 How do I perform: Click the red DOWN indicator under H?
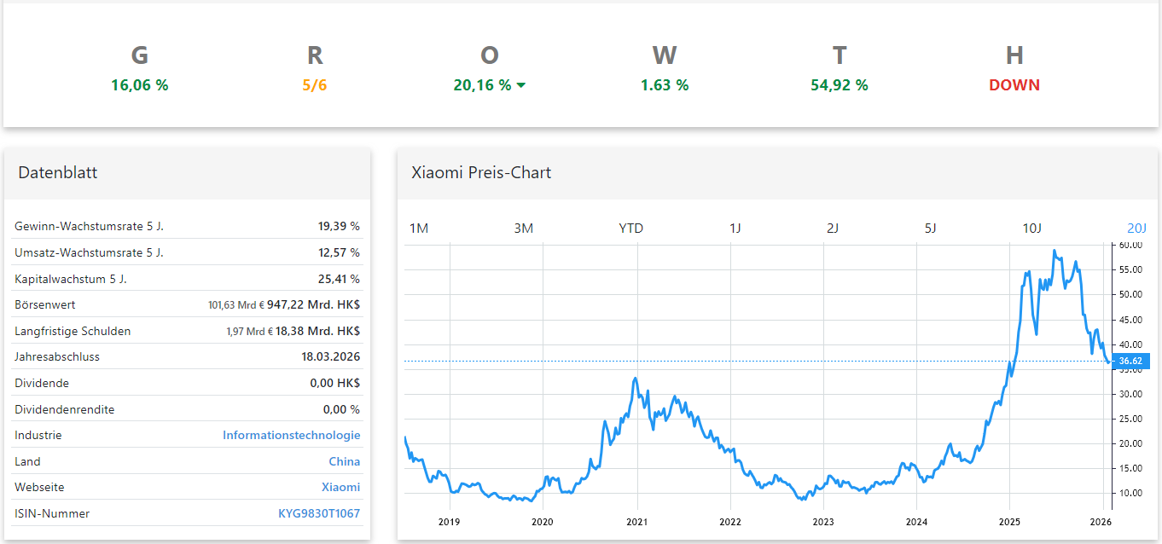(1014, 85)
